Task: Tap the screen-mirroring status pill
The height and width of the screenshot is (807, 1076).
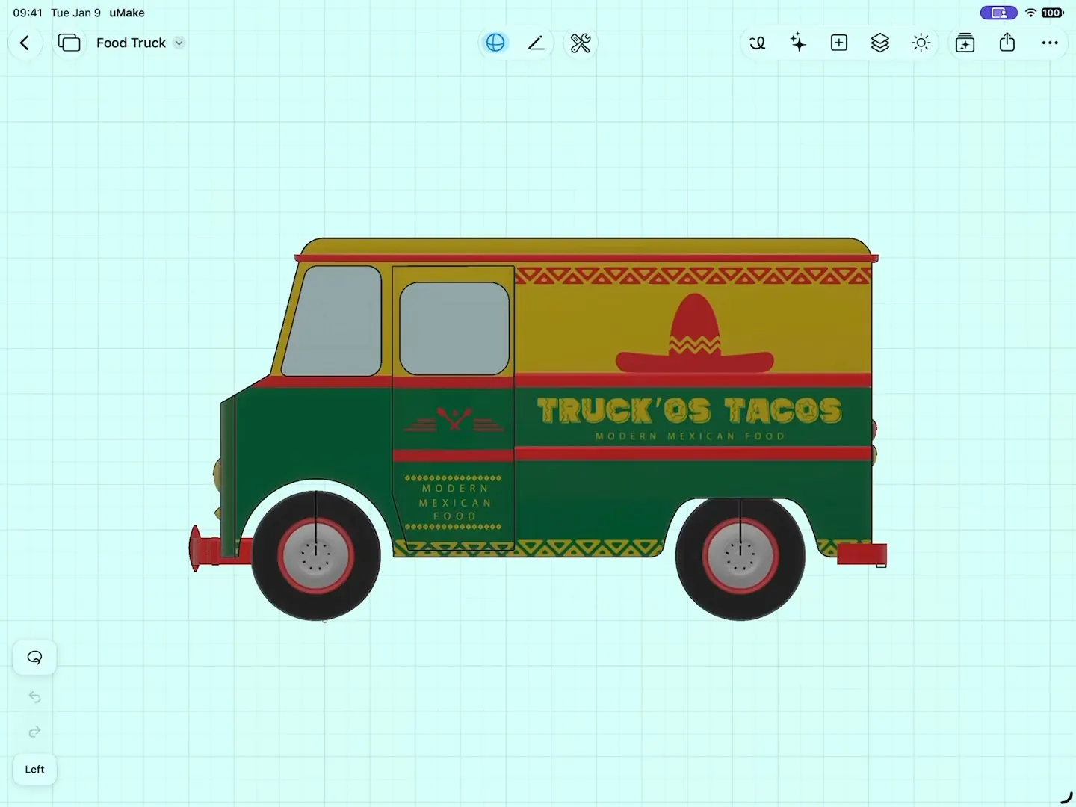Action: coord(998,13)
